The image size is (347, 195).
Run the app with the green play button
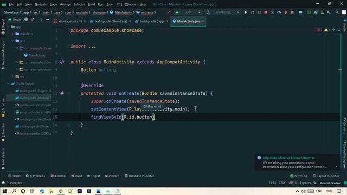[246, 12]
